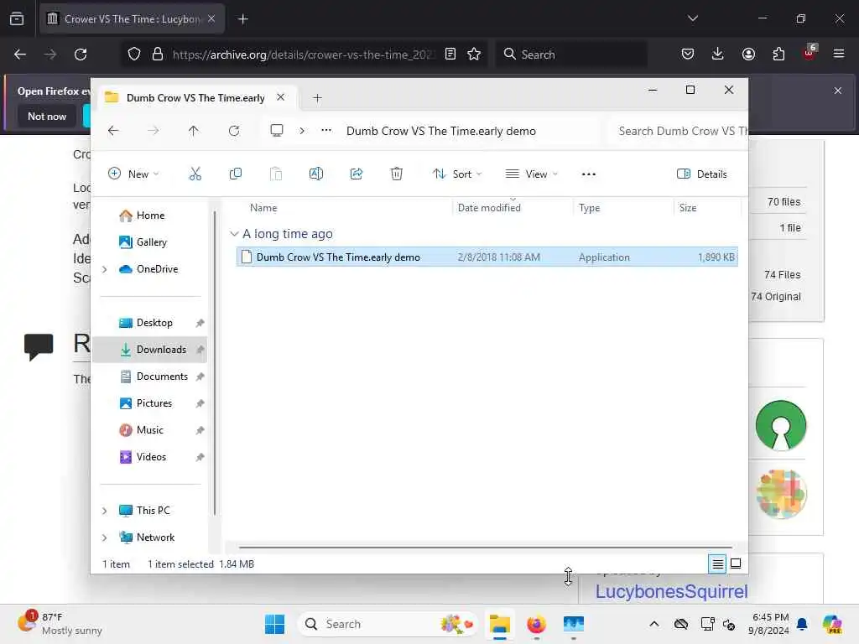Click the Rename icon in Explorer toolbar
Screen dimensions: 859x644
316,174
